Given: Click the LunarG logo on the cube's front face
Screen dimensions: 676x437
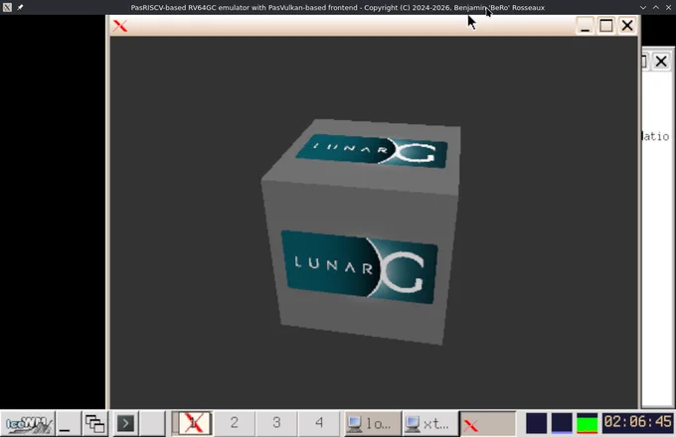Looking at the screenshot, I should (x=360, y=267).
